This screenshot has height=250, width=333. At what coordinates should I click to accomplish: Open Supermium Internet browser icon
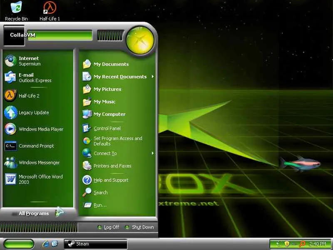tap(10, 61)
